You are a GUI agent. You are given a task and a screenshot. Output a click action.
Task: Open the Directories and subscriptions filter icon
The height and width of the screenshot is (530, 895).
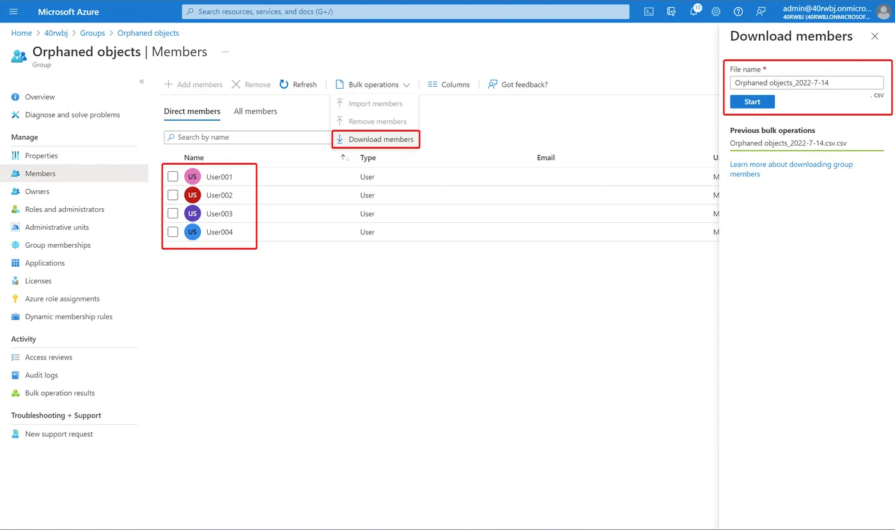pyautogui.click(x=671, y=11)
